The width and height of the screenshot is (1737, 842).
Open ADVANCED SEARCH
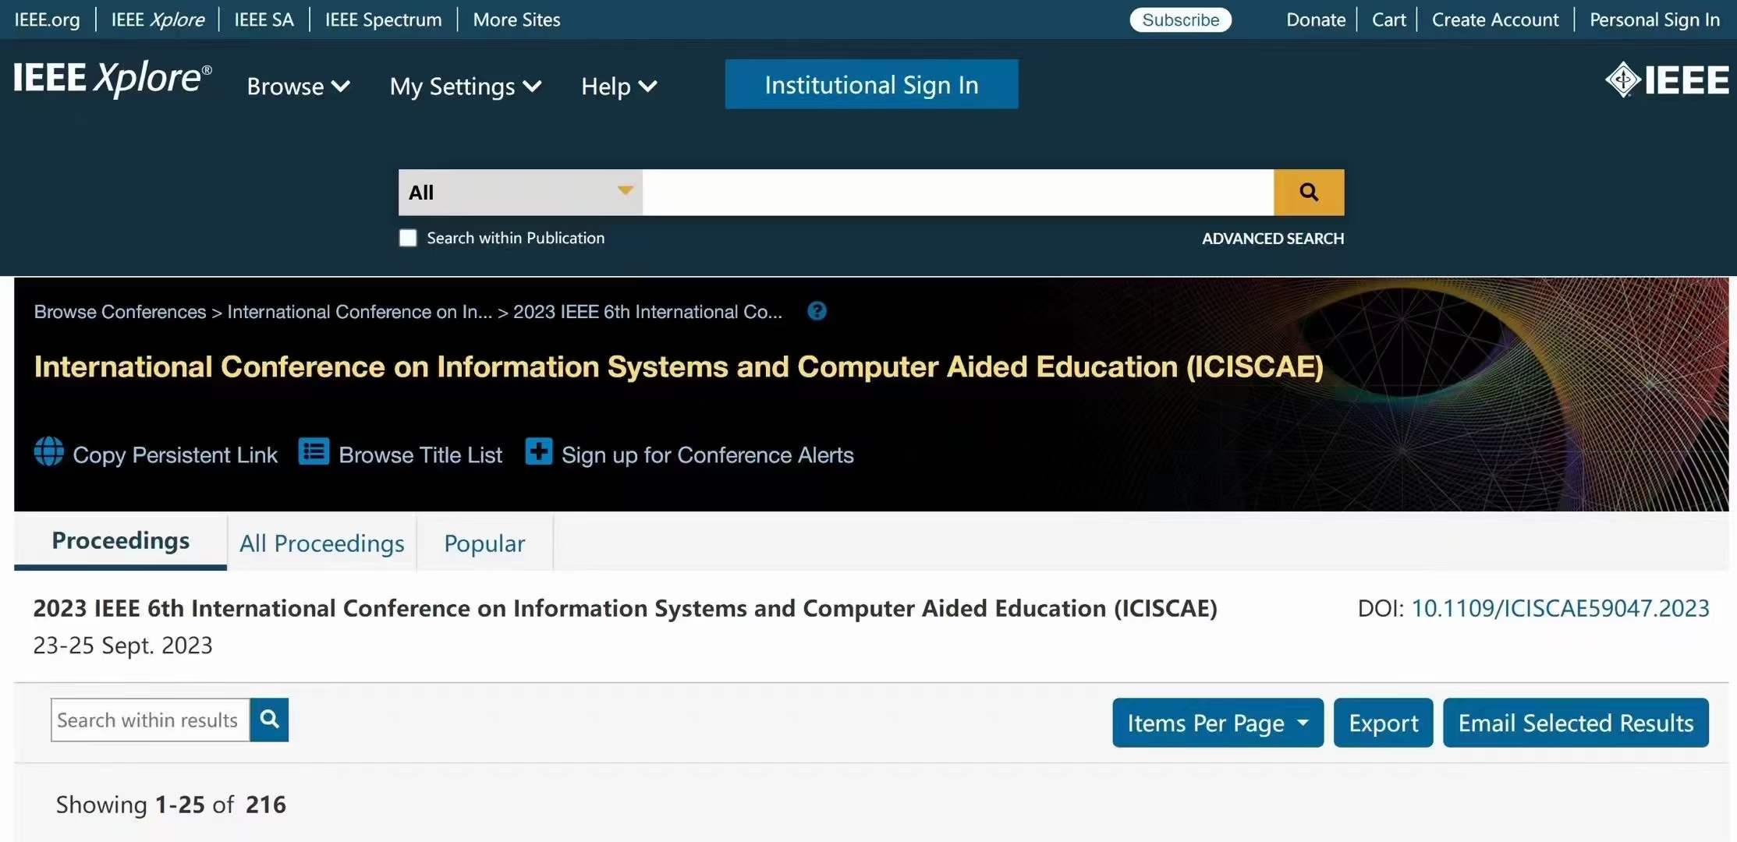[1273, 239]
